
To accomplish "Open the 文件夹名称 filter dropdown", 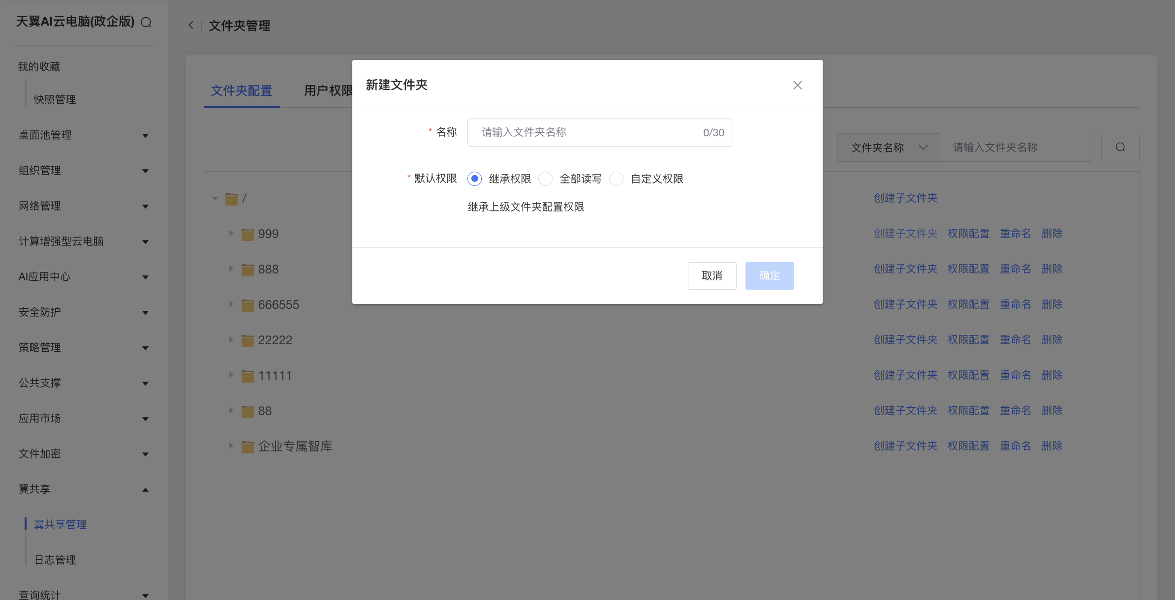I will (888, 148).
